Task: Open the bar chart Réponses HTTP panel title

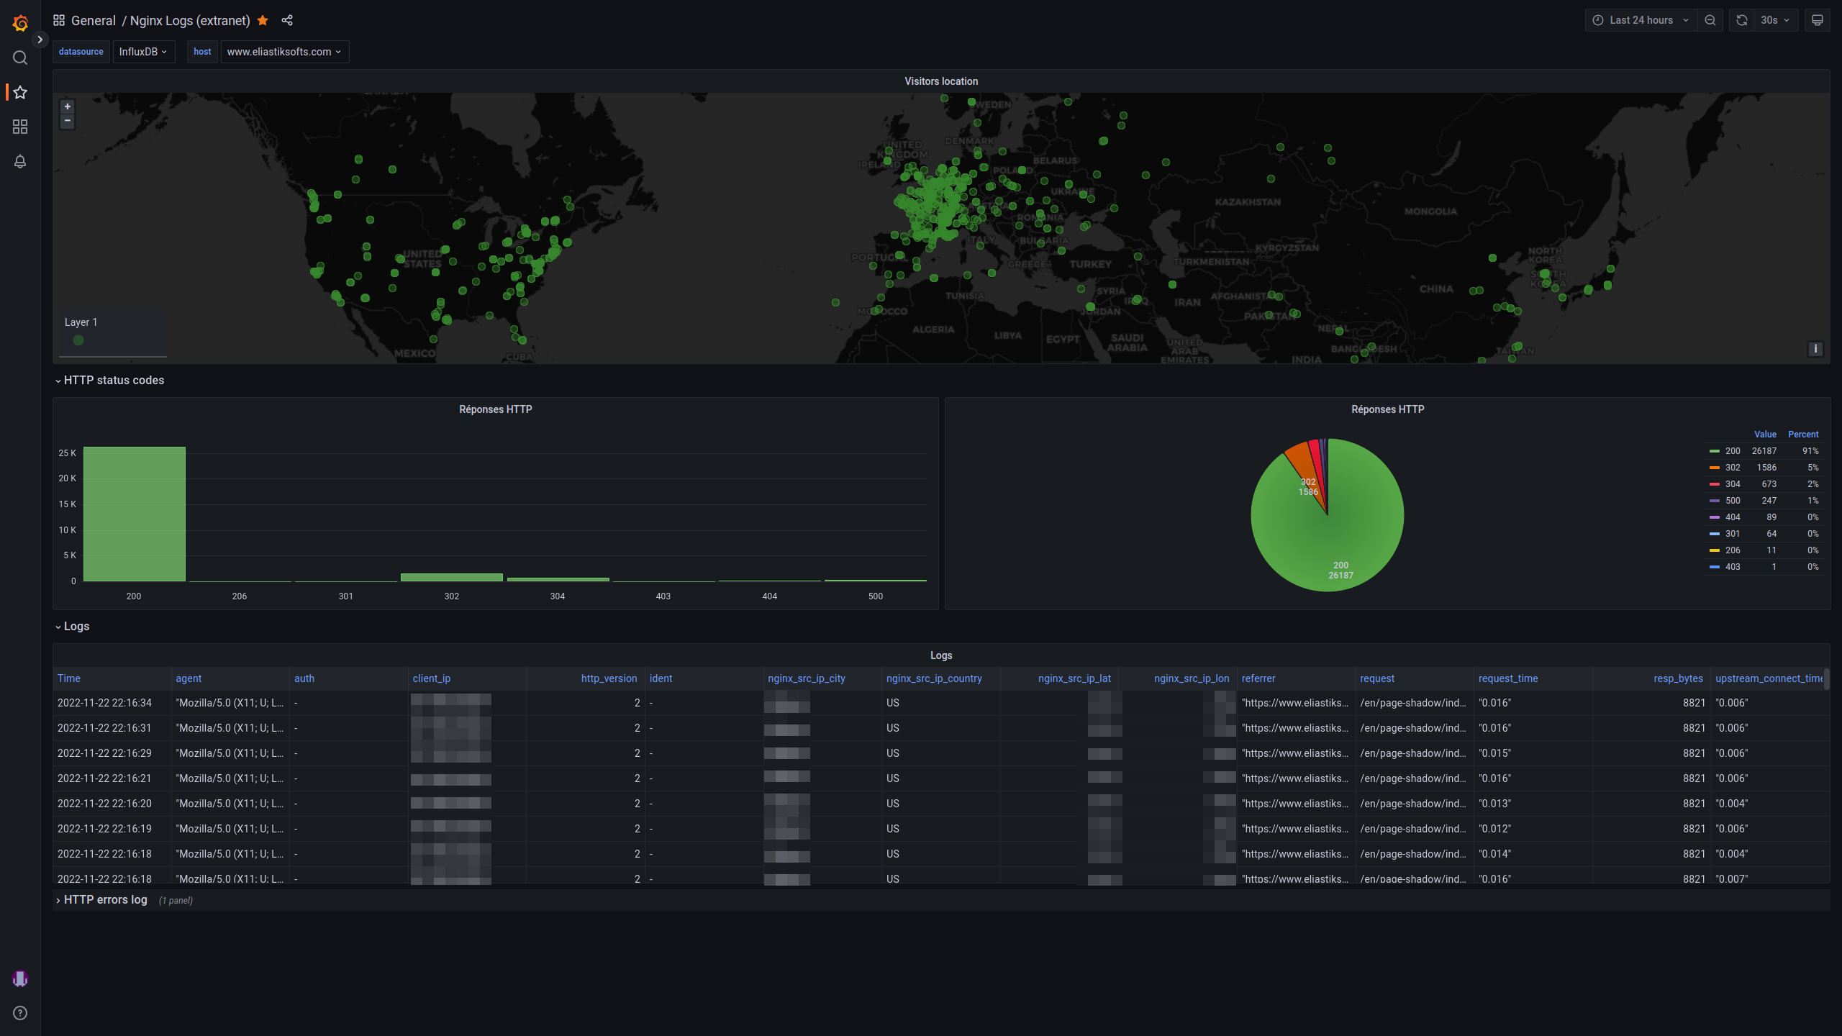Action: click(x=496, y=409)
